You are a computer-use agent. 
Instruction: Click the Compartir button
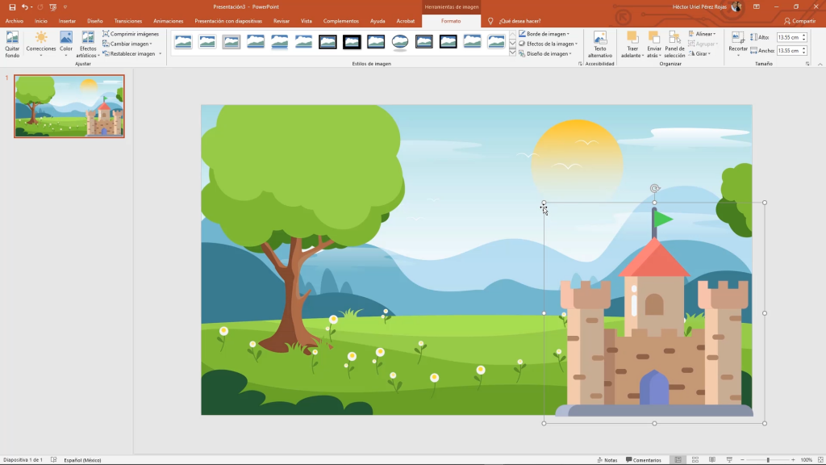click(799, 21)
